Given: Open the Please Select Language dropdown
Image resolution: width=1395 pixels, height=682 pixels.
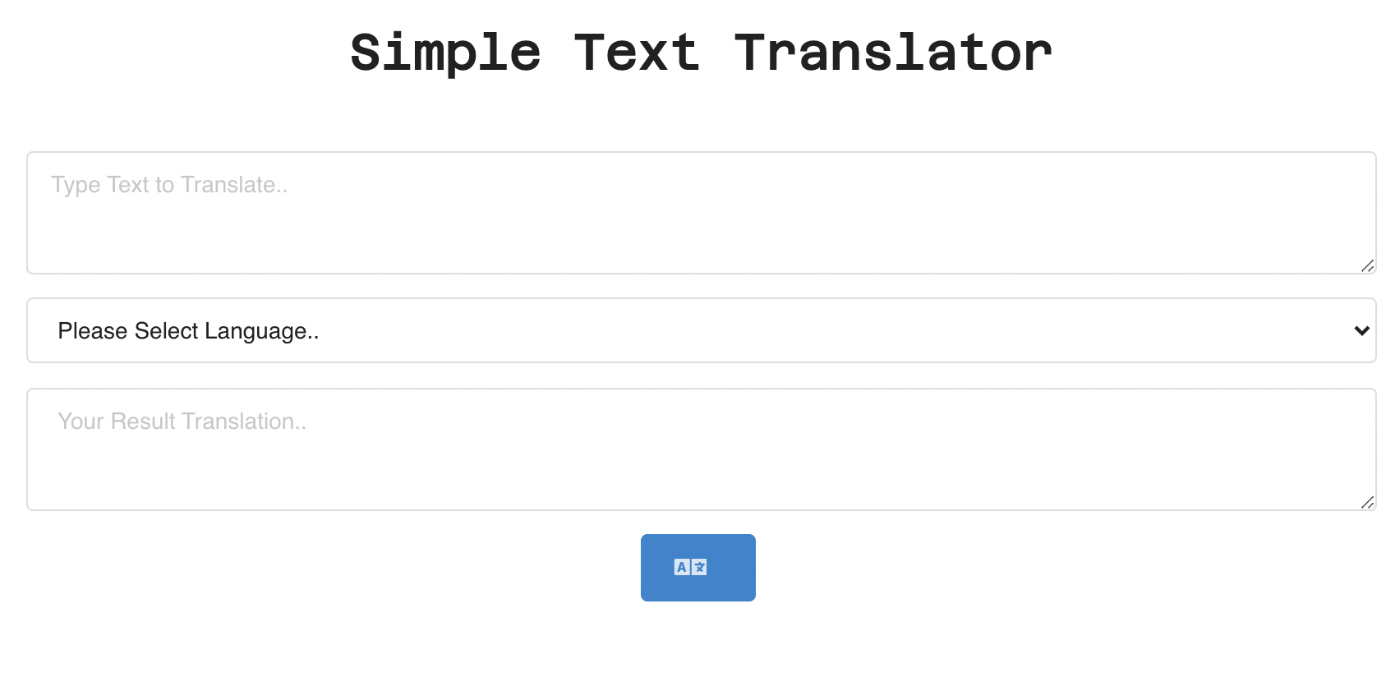Looking at the screenshot, I should [698, 330].
